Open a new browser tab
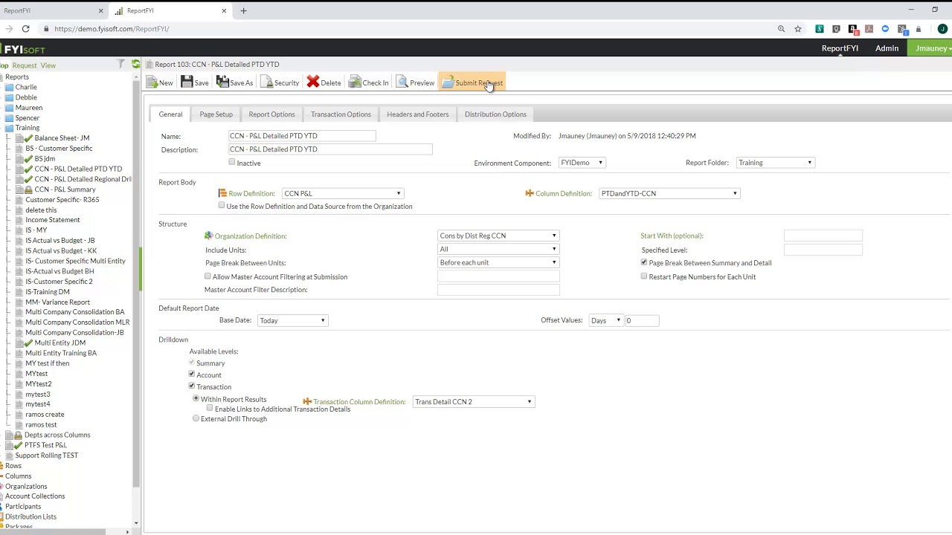952x535 pixels. pos(243,10)
